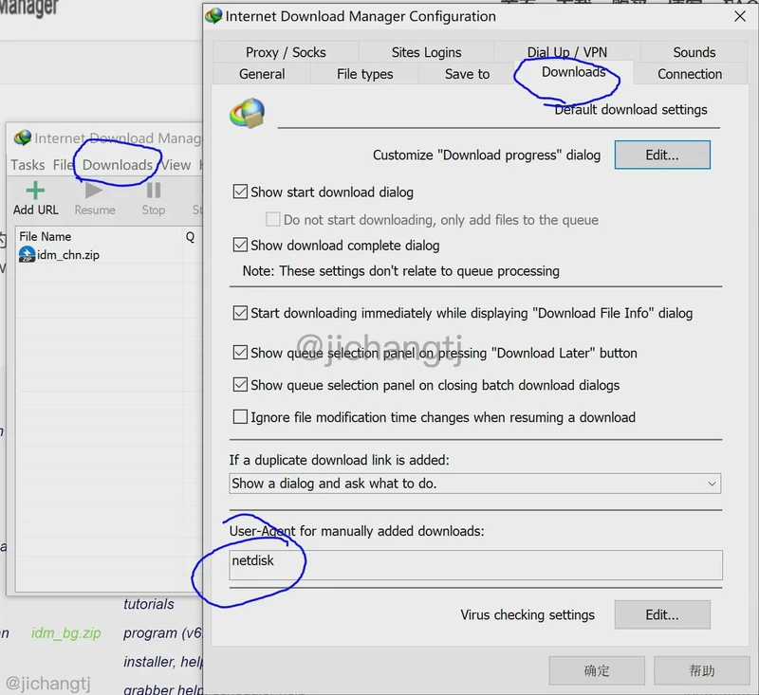The width and height of the screenshot is (759, 695).
Task: Open Virus checking settings Edit button
Action: click(662, 614)
